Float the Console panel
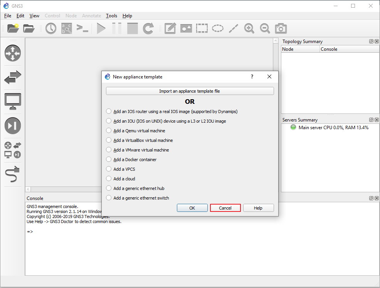The image size is (380, 288). click(x=371, y=198)
